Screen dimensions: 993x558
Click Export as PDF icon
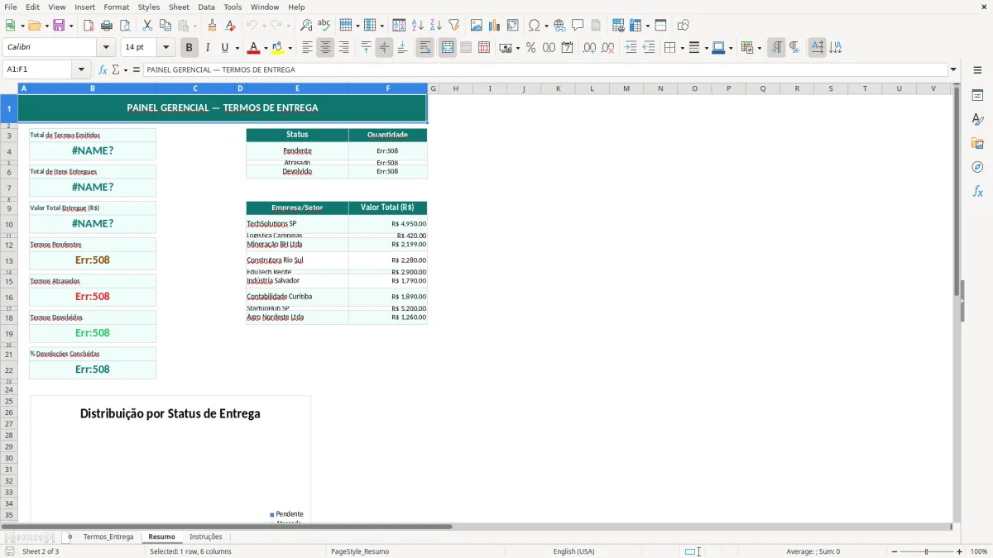click(x=89, y=26)
